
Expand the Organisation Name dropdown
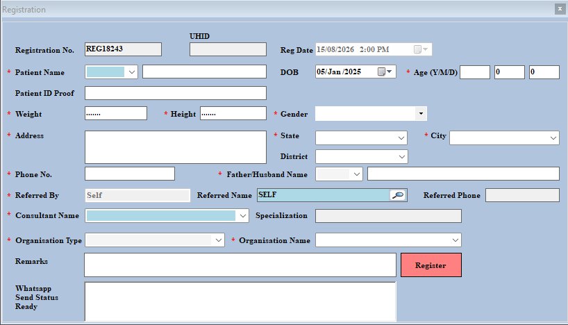pyautogui.click(x=456, y=240)
